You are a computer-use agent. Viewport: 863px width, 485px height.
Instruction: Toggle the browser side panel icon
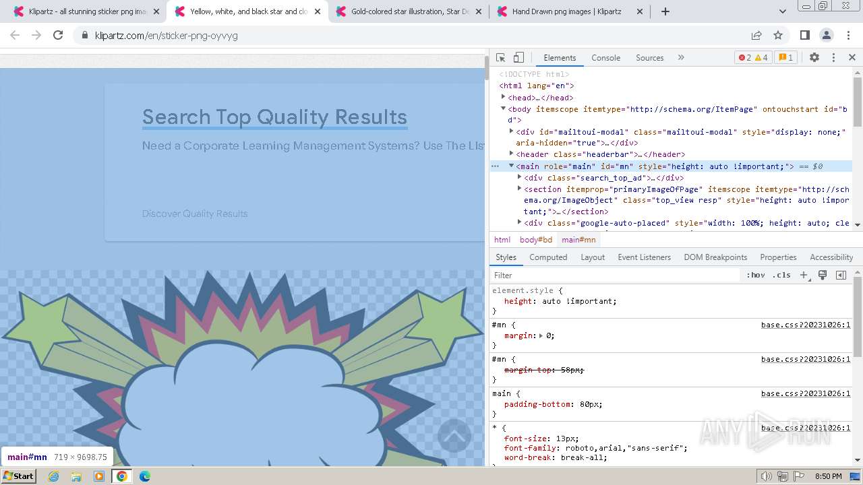(x=804, y=35)
